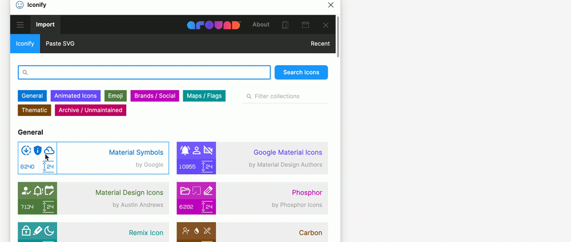This screenshot has height=242, width=571.
Task: Toggle the Thematic category filter
Action: 34,110
